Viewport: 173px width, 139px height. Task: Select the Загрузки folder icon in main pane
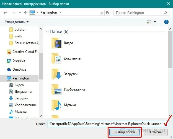pos(56,74)
